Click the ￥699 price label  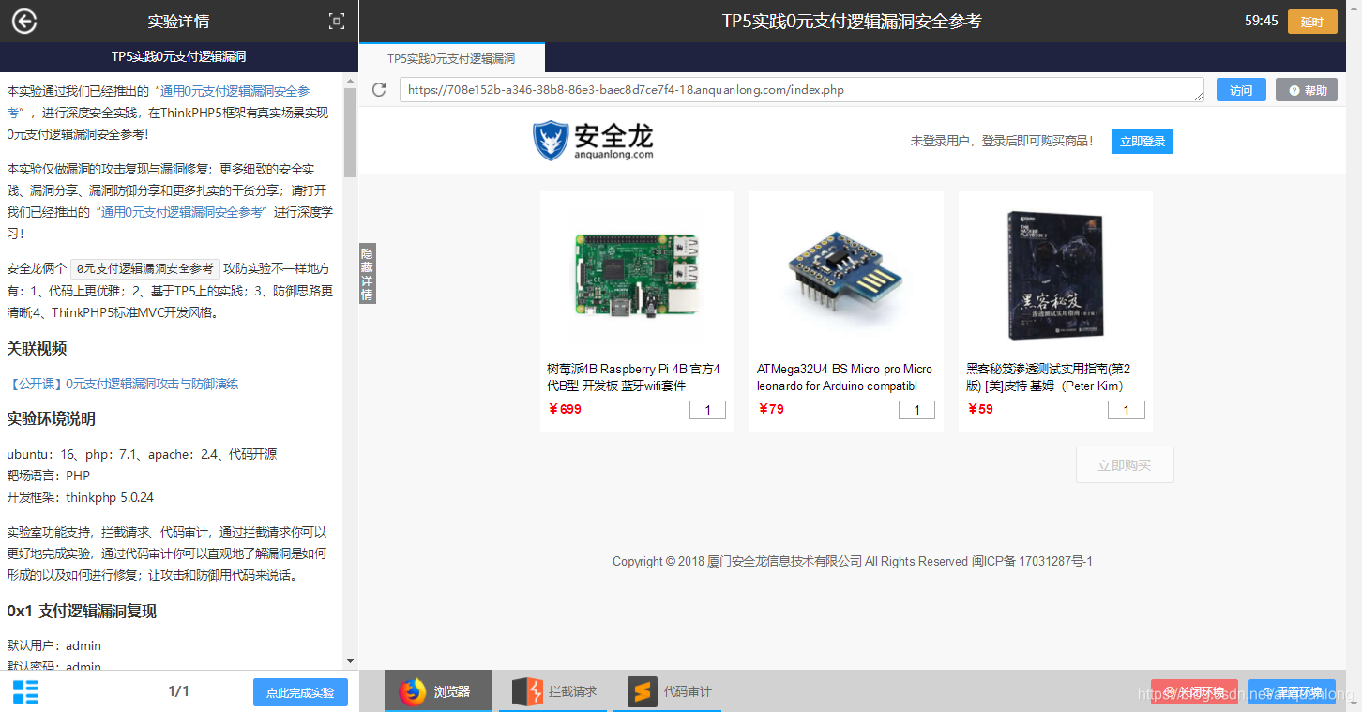click(565, 409)
